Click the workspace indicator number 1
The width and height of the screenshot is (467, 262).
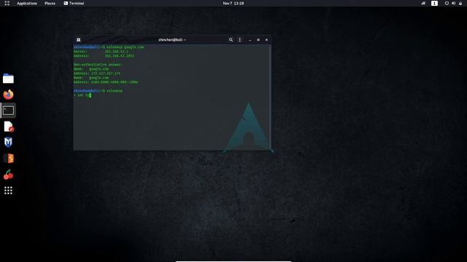coord(434,3)
